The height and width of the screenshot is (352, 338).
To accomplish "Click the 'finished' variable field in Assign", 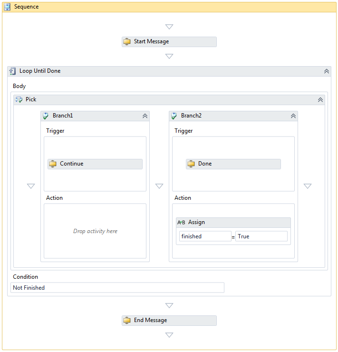I will click(x=205, y=236).
